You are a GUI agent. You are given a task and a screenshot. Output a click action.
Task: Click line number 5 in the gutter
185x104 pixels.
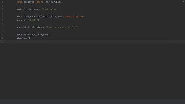tap(2, 16)
